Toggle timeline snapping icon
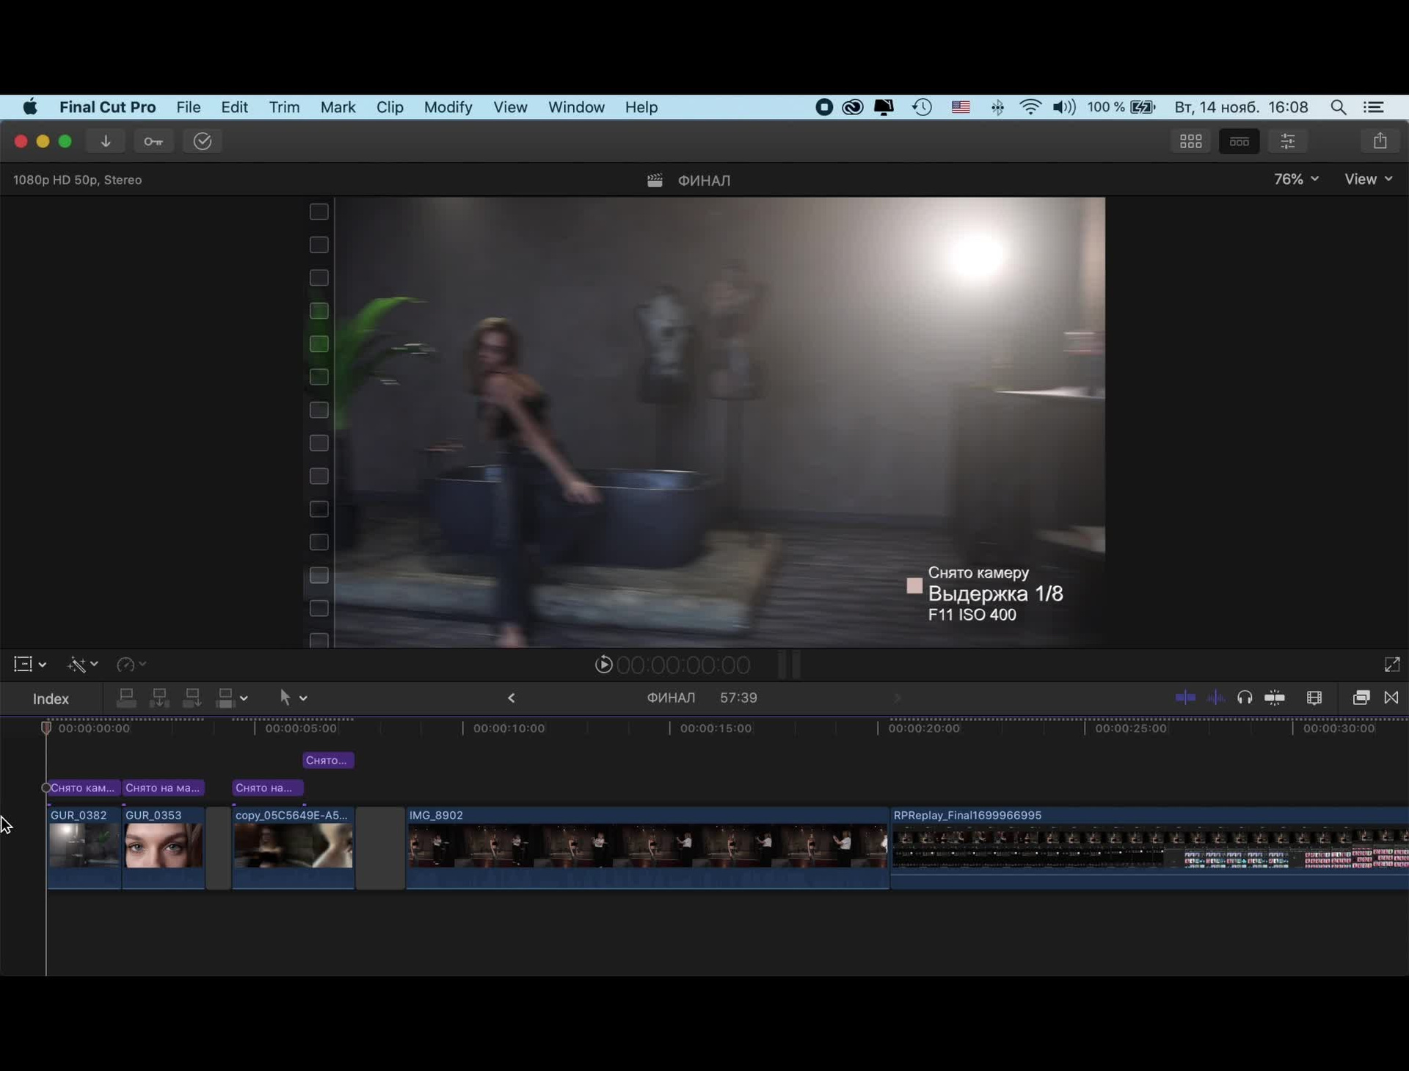1409x1071 pixels. click(1275, 698)
